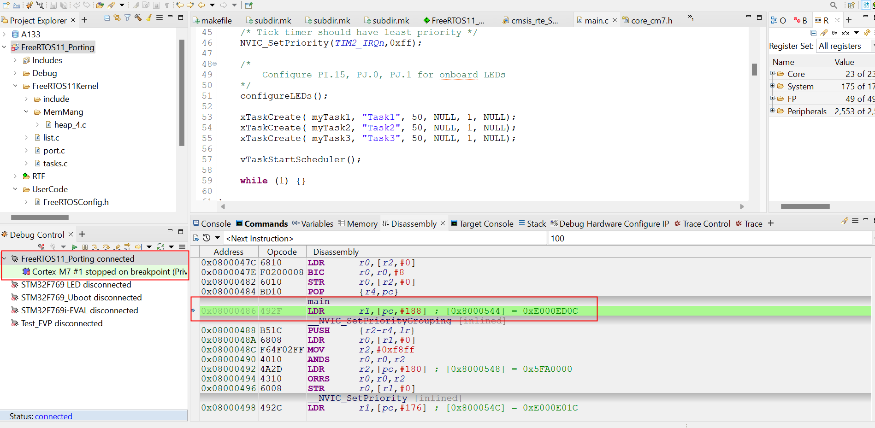Click the magnifier Search icon at top right
Image resolution: width=875 pixels, height=428 pixels.
point(834,5)
